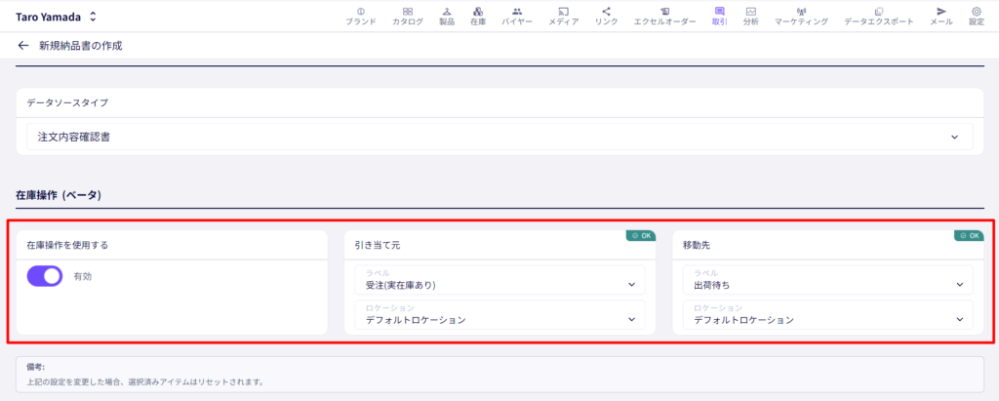The image size is (999, 401).
Task: Click the データソースタイプ label
Action: point(67,102)
